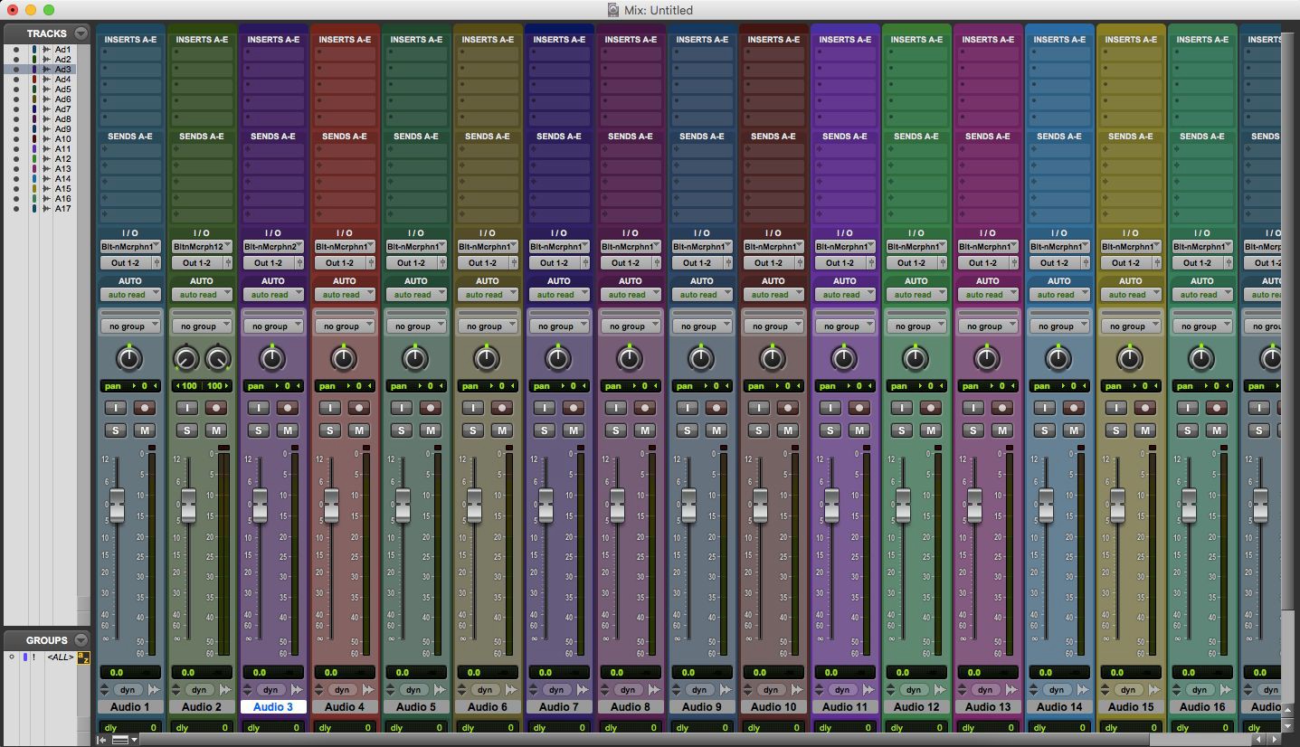This screenshot has height=747, width=1300.
Task: Click the dly delay indicator under Audio 5
Action: [x=416, y=728]
